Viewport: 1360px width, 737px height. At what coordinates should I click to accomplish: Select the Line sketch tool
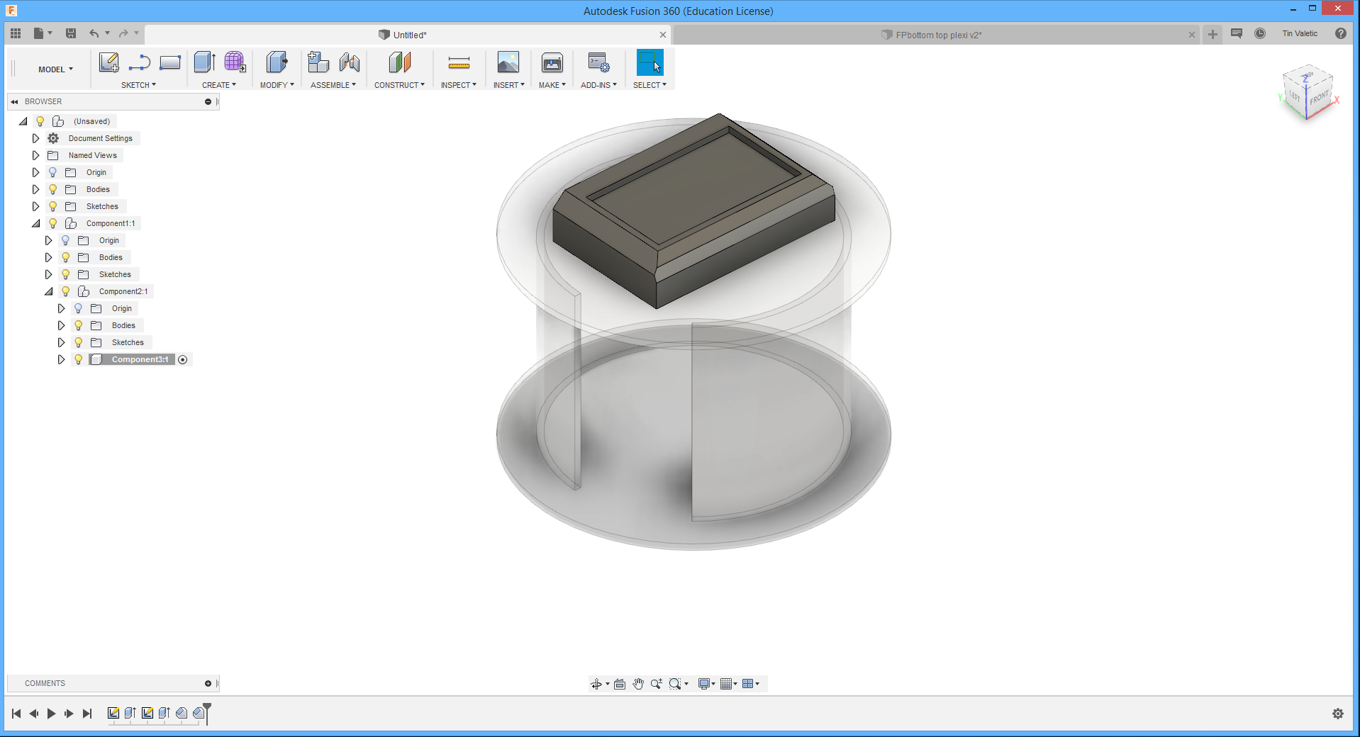139,62
